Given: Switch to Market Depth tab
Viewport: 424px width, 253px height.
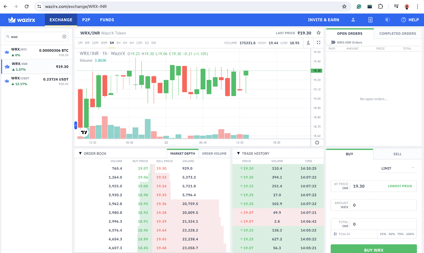Looking at the screenshot, I should point(183,154).
